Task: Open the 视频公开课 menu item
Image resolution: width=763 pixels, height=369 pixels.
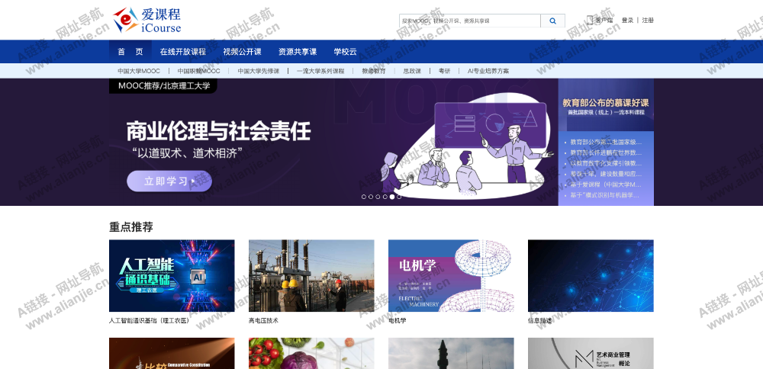Action: 243,52
